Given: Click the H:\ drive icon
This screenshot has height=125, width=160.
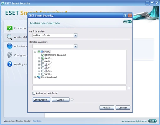Looking at the screenshot, I should pos(46,74).
